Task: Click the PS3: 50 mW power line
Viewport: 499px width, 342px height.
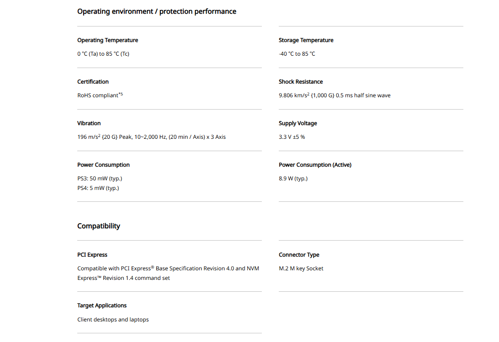Action: tap(100, 179)
